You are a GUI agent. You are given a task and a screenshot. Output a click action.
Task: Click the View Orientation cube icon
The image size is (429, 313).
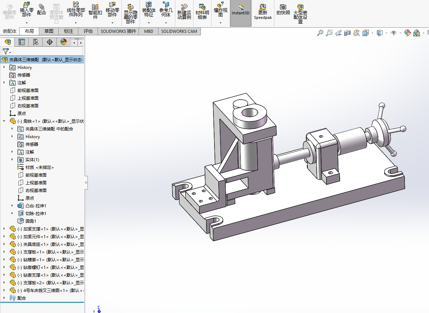pos(366,33)
